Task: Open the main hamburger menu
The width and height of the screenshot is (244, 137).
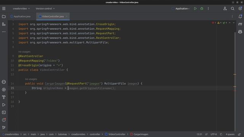Action: point(4,8)
